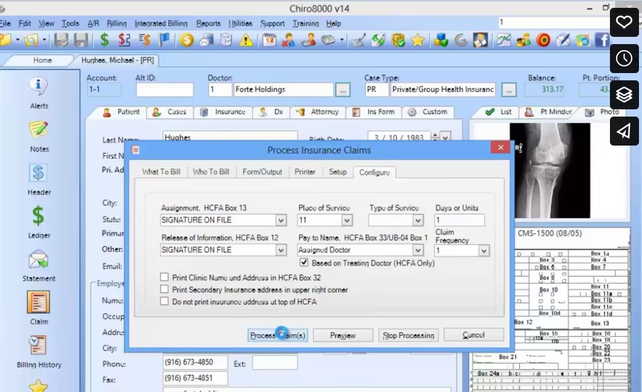
Task: Click the Phone number field
Action: (x=195, y=362)
